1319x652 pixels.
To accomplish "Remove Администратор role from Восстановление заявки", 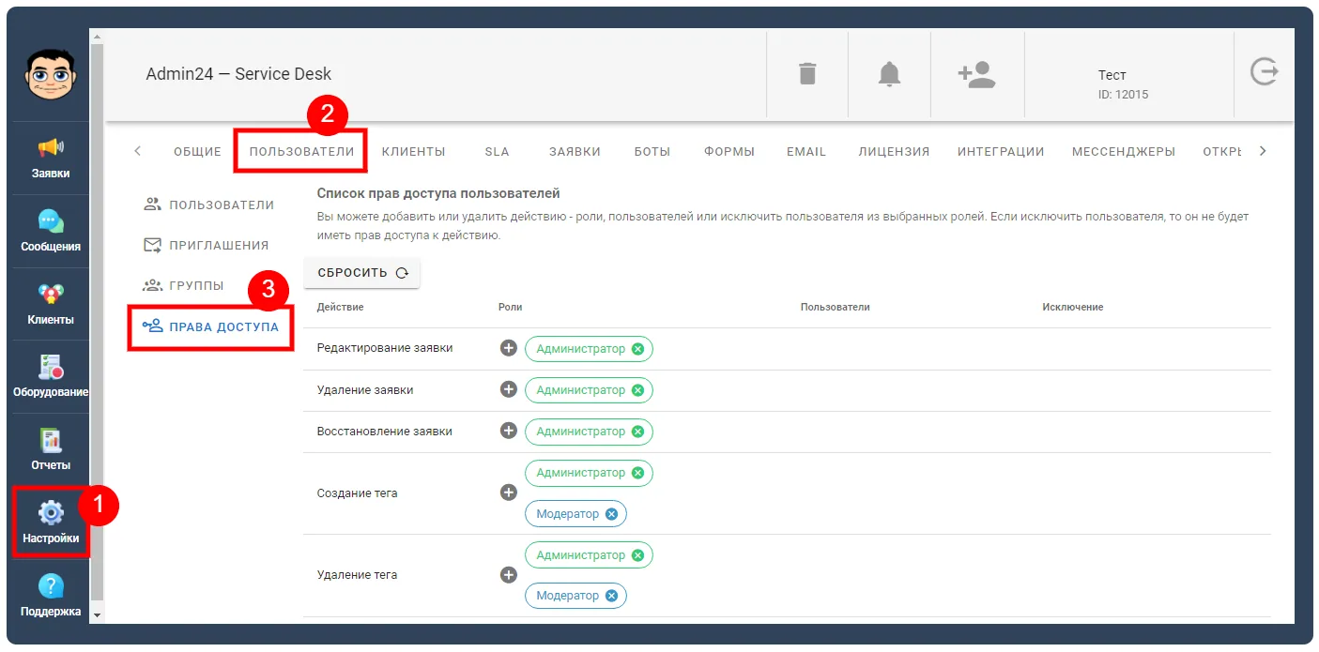I will point(638,432).
